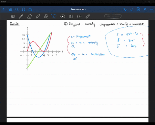This screenshot has height=125, width=155.
Task: Activate the Laser pointer tool
Action: [x=88, y=17]
